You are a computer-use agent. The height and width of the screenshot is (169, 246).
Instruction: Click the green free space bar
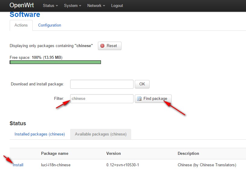pos(55,62)
